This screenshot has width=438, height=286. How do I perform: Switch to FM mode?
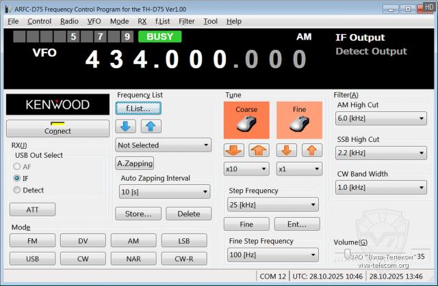click(32, 240)
